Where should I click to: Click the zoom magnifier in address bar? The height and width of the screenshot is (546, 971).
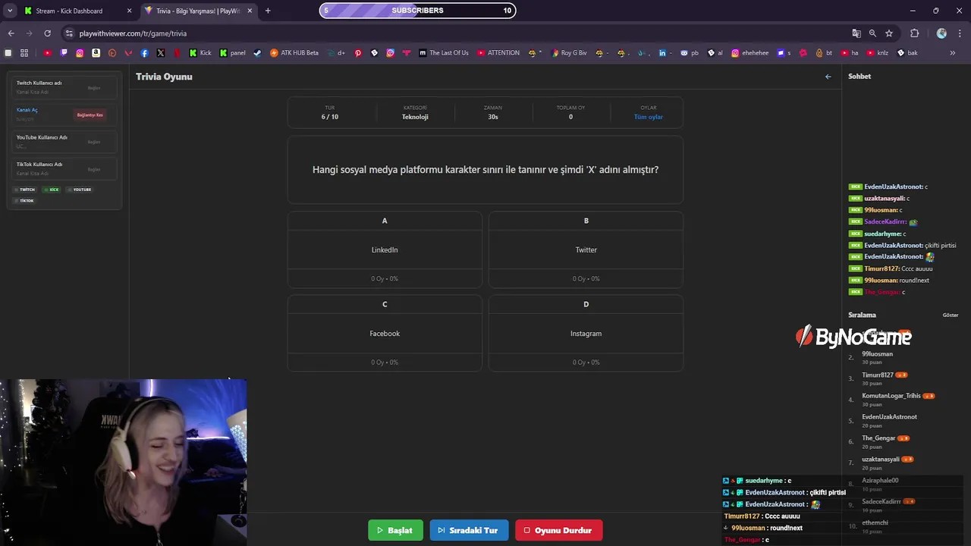[x=872, y=33]
